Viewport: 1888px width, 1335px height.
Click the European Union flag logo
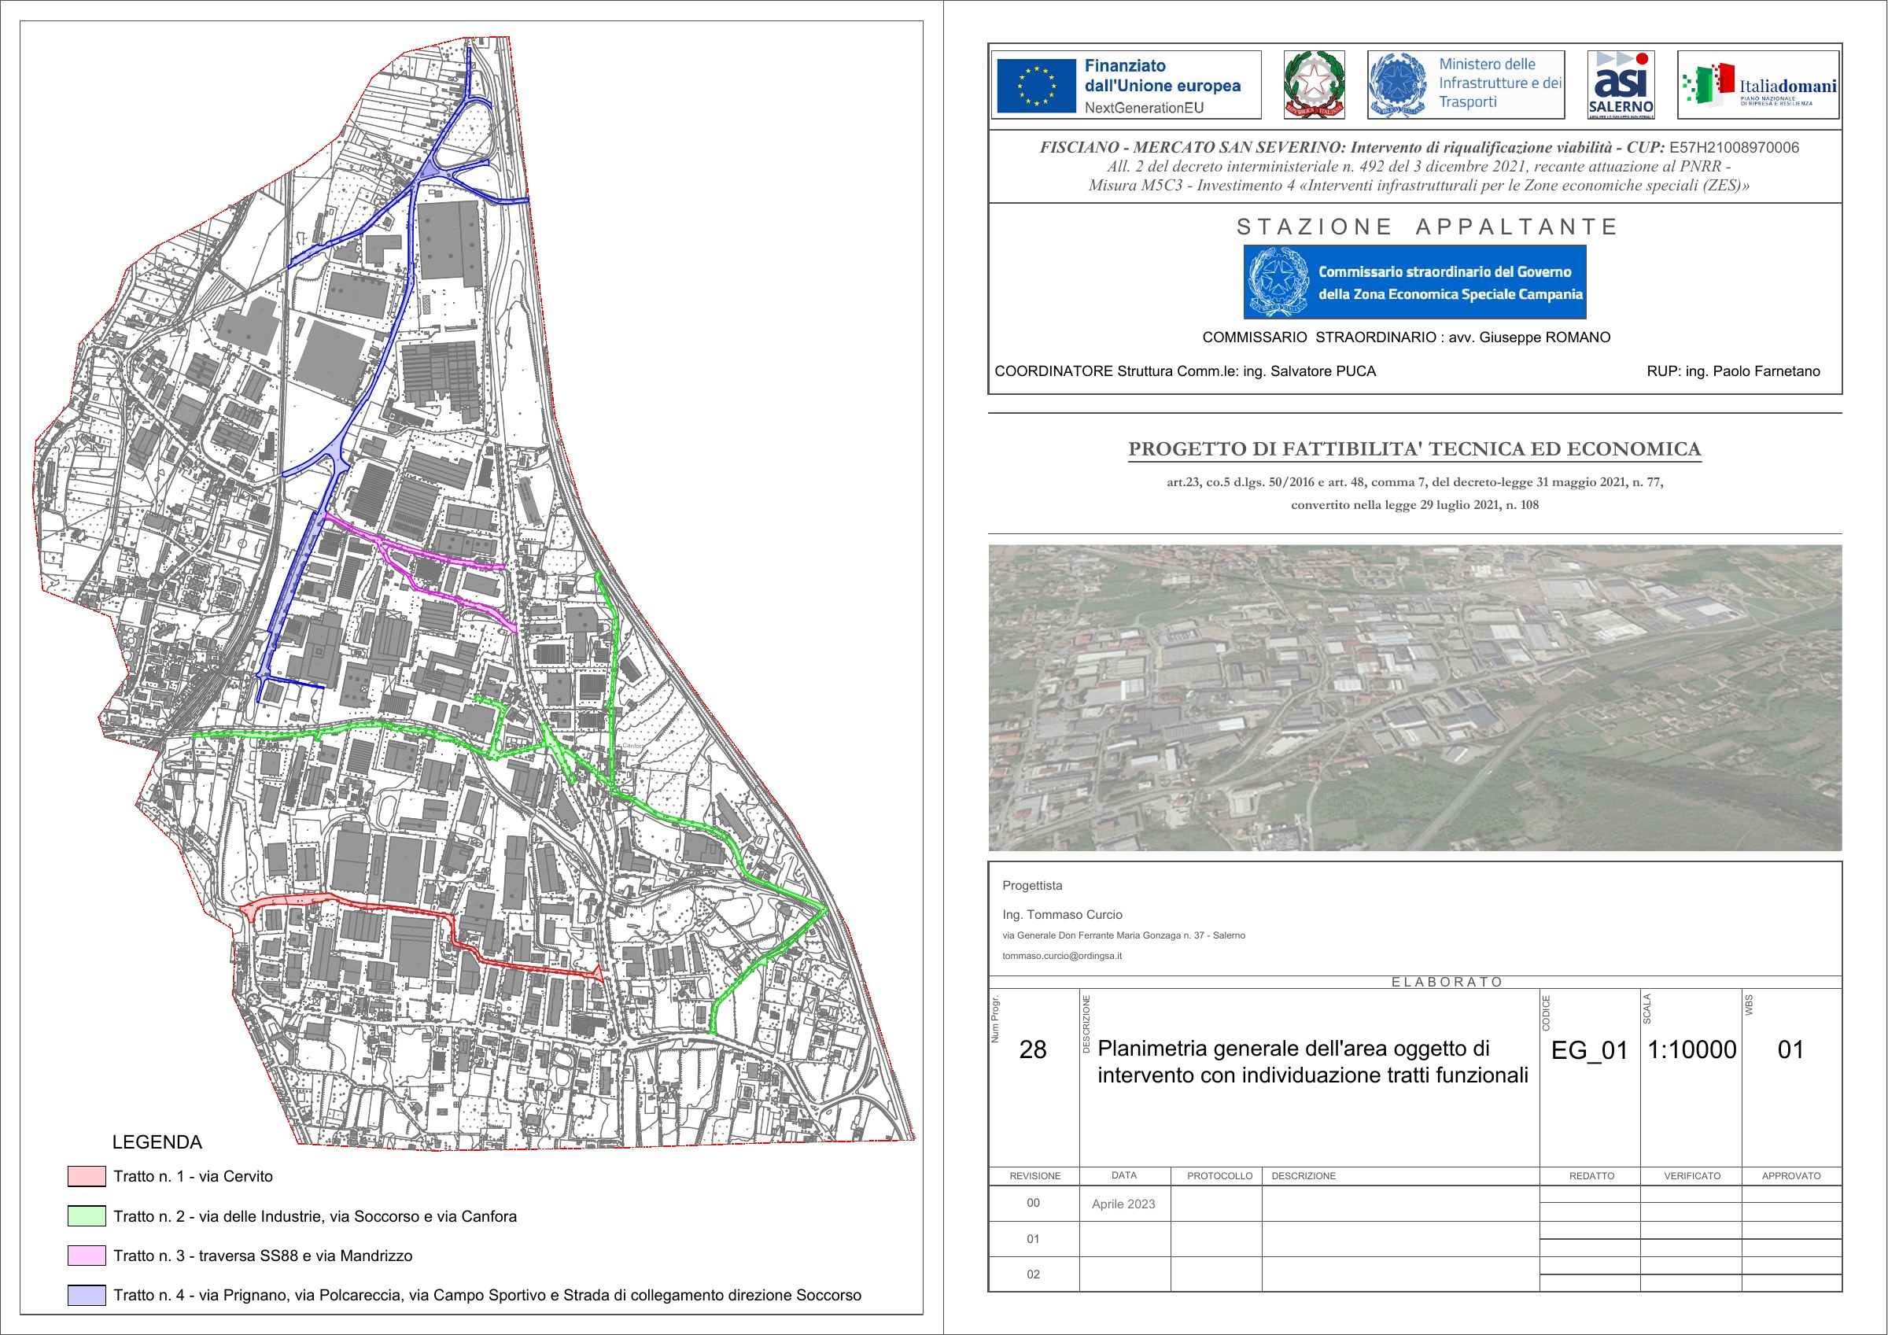point(1035,86)
